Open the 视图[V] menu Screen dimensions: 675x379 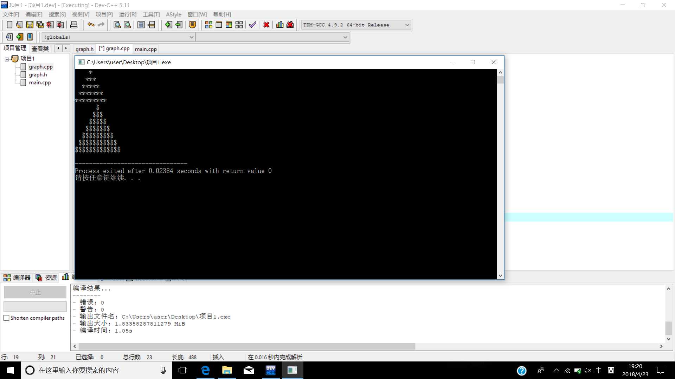pyautogui.click(x=81, y=14)
